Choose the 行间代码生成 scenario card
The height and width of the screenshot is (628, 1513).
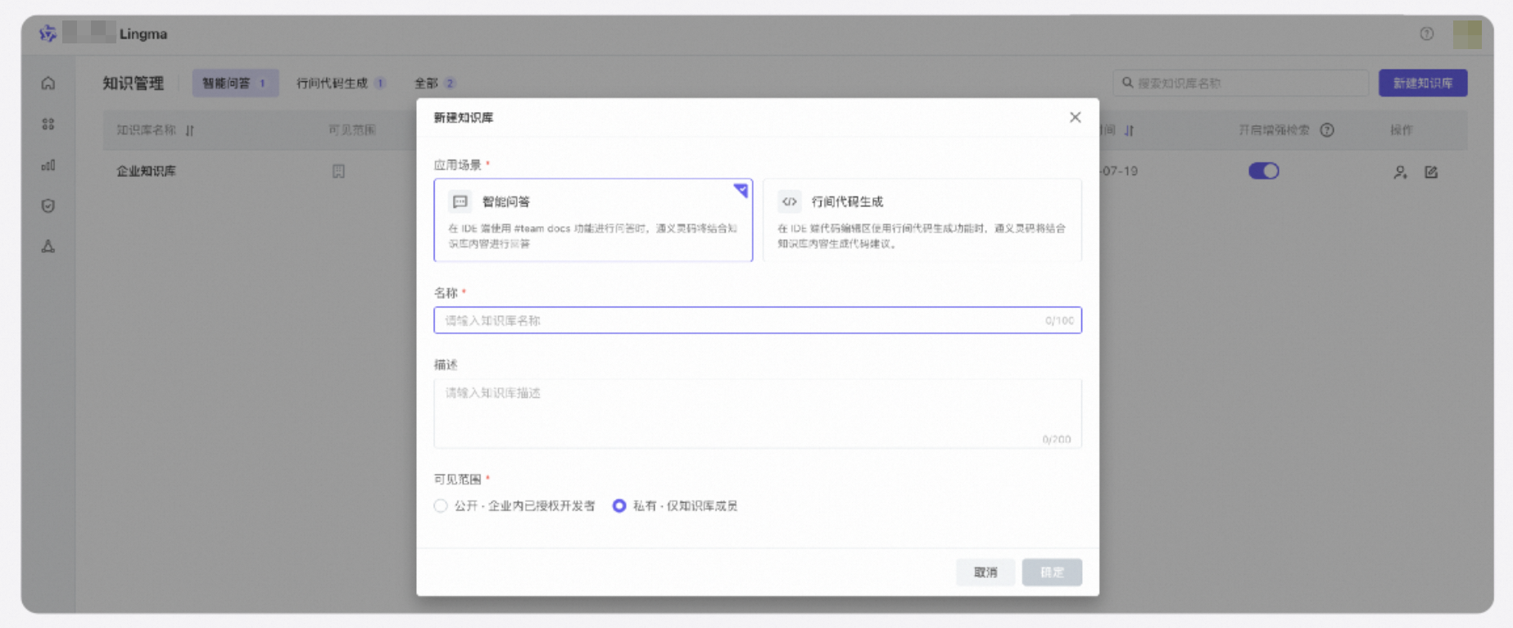(922, 220)
